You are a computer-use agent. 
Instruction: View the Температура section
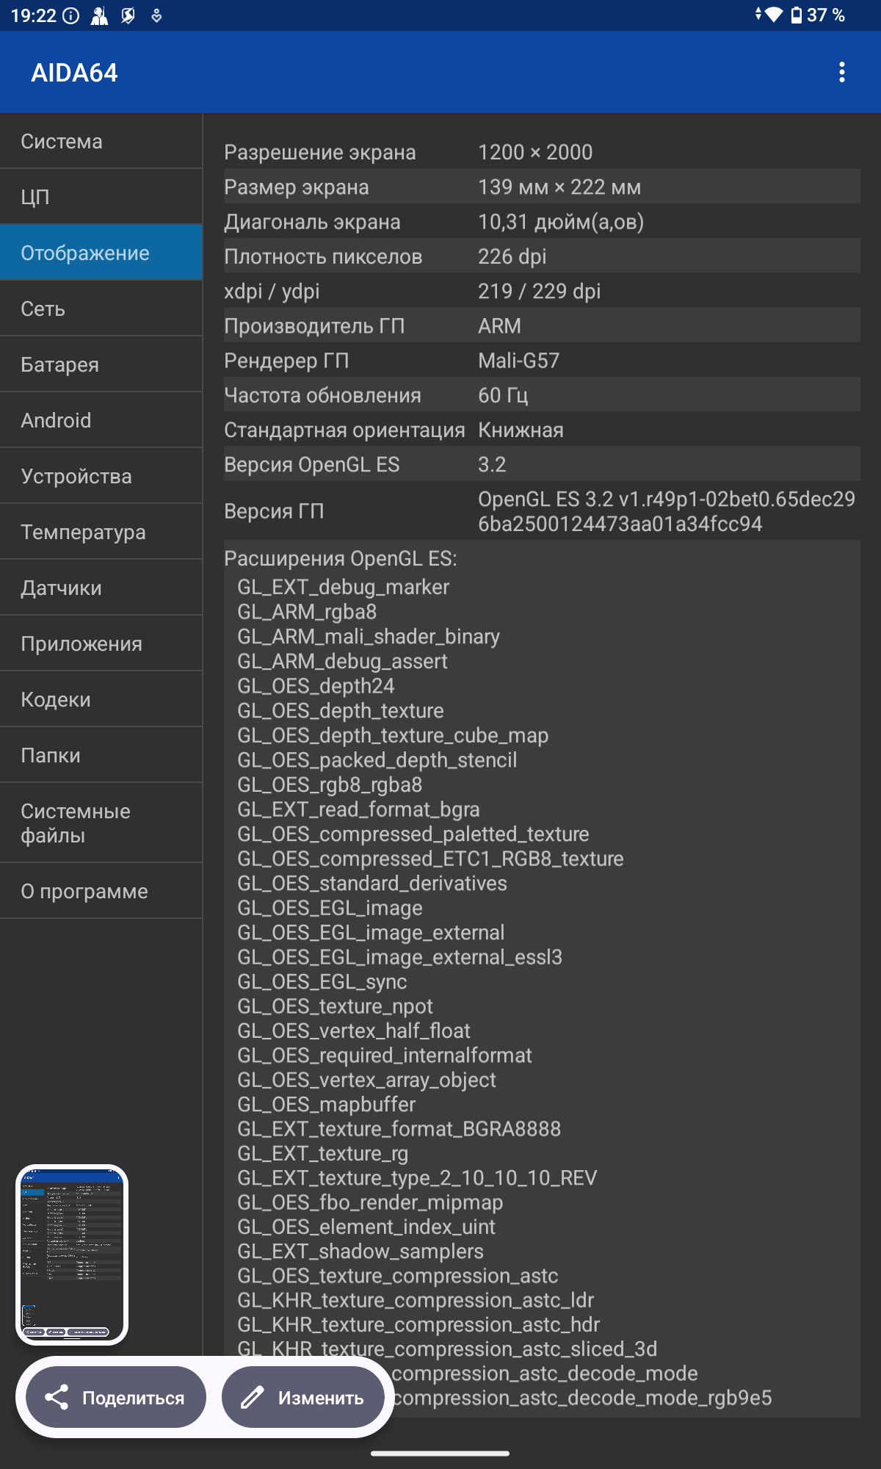pos(101,532)
